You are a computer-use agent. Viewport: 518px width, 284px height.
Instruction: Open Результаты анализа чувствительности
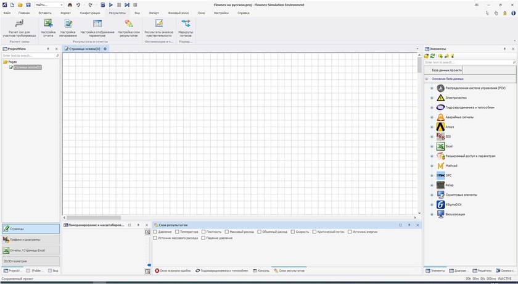[x=158, y=24]
